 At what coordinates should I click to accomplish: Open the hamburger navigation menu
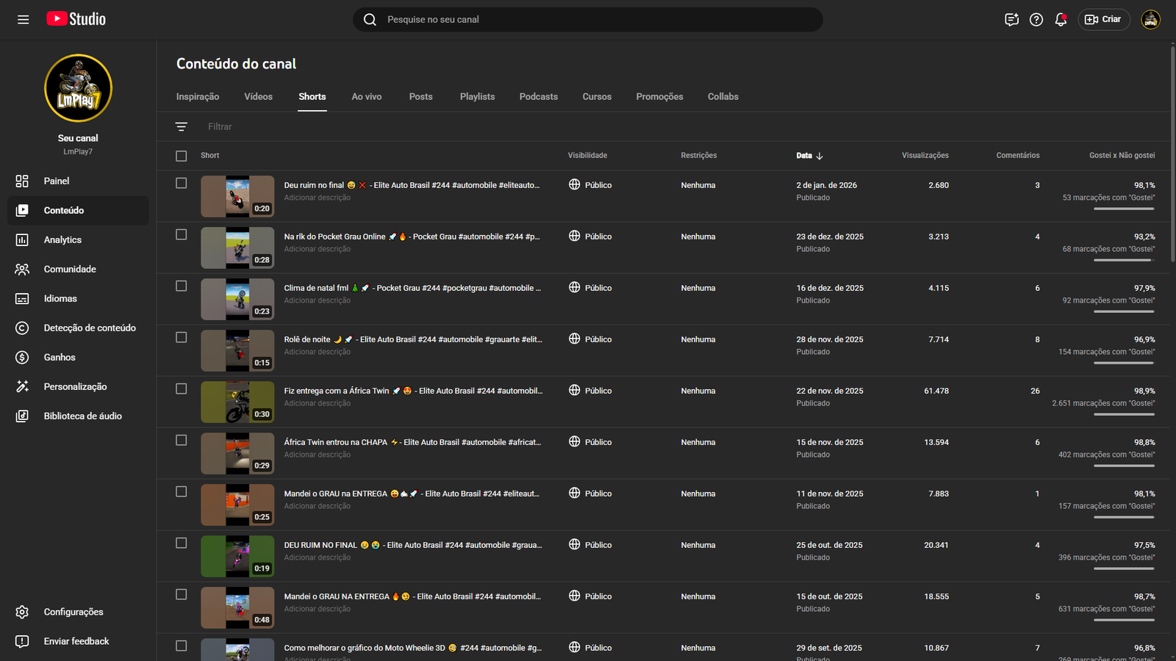pyautogui.click(x=24, y=20)
